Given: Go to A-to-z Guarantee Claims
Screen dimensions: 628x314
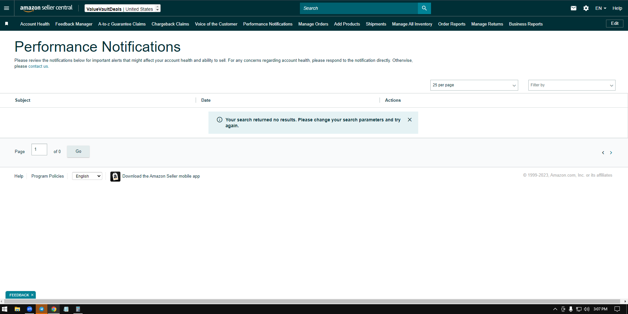Looking at the screenshot, I should tap(122, 24).
